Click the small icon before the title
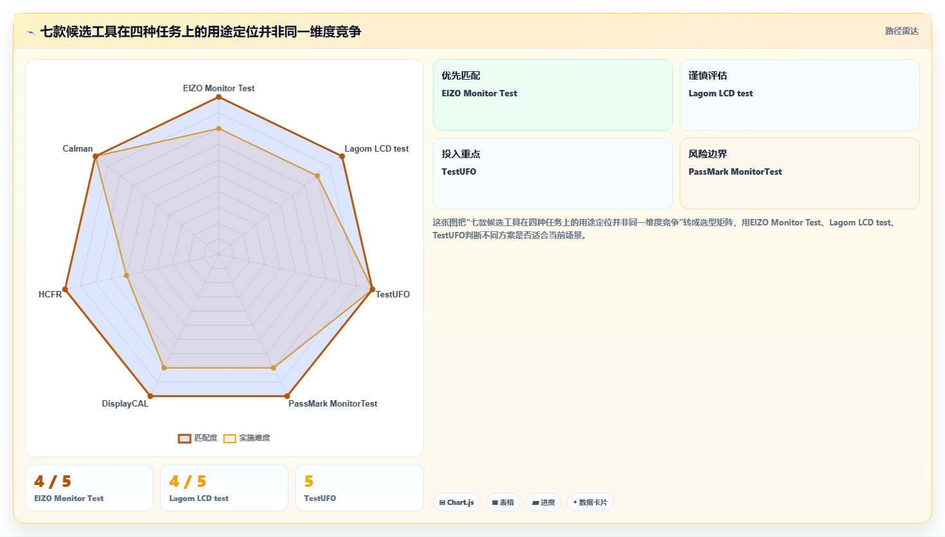Image resolution: width=945 pixels, height=537 pixels. click(x=30, y=32)
